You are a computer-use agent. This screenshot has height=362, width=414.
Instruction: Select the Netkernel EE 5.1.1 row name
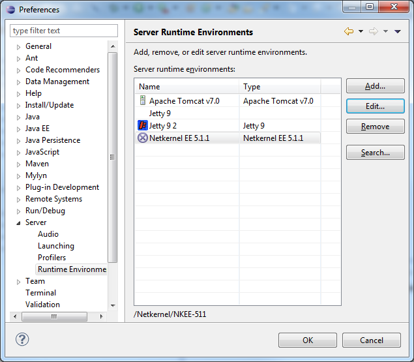point(179,138)
